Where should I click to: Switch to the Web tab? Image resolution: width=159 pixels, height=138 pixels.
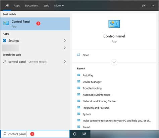(x=46, y=6)
